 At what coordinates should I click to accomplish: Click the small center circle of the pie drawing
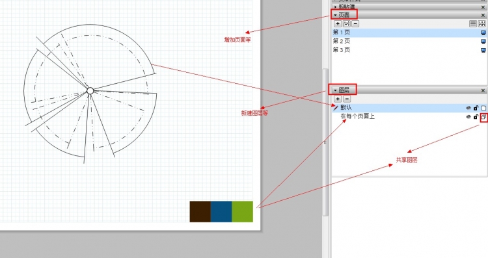point(90,91)
